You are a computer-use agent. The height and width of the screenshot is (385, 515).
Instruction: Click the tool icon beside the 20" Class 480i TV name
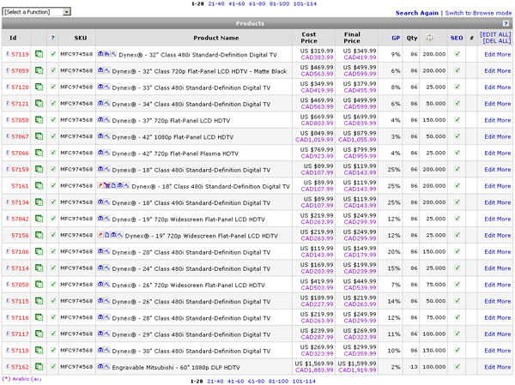107,251
